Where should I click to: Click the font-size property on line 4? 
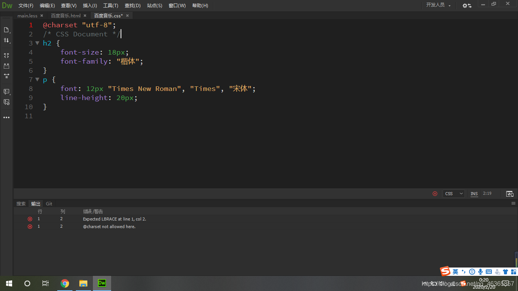click(x=80, y=52)
